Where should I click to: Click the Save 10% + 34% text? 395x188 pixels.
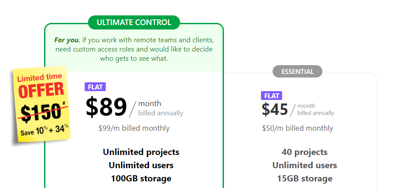pos(45,130)
